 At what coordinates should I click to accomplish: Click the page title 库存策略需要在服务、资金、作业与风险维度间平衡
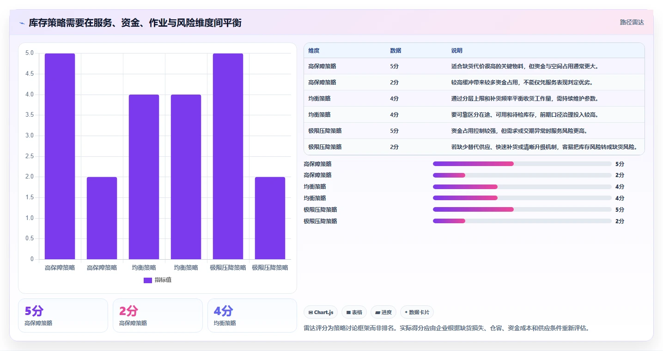click(135, 23)
